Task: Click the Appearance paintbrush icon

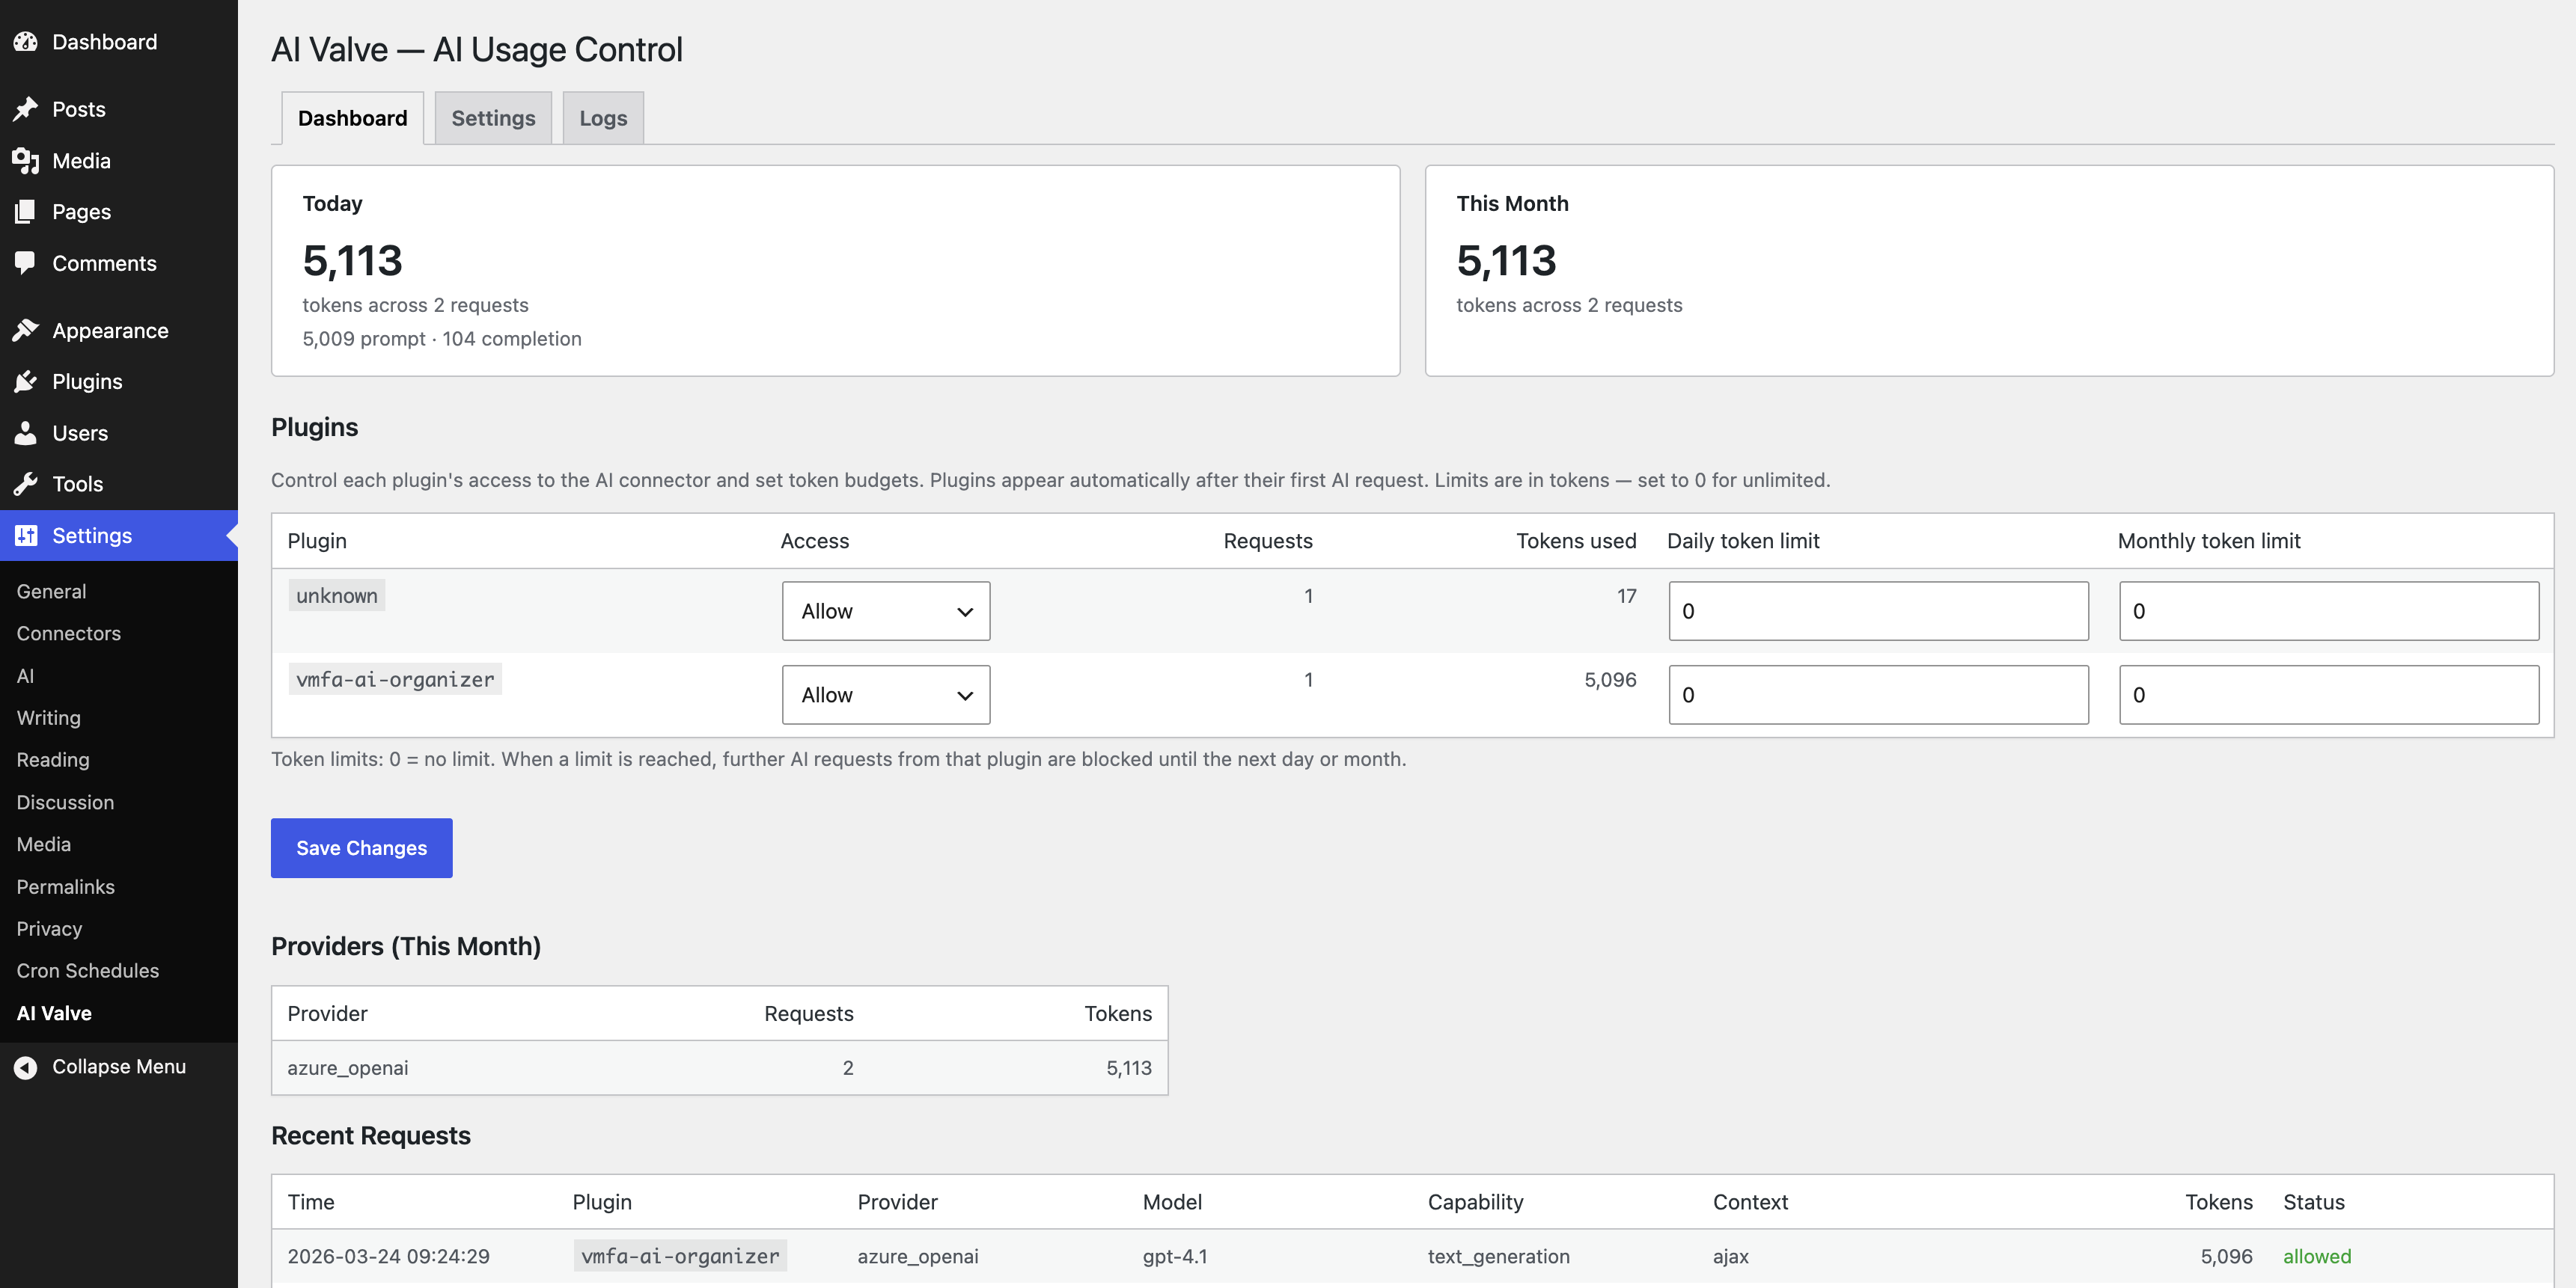Action: [x=26, y=331]
